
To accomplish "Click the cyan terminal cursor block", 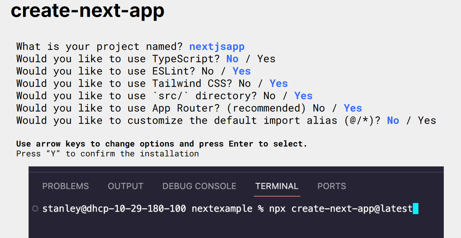I will (x=416, y=208).
